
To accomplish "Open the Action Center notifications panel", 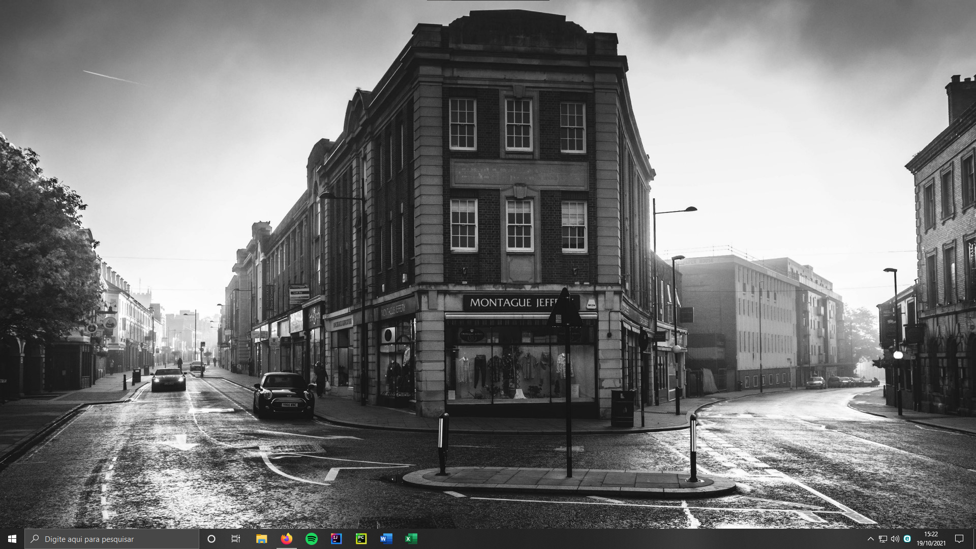I will [959, 539].
